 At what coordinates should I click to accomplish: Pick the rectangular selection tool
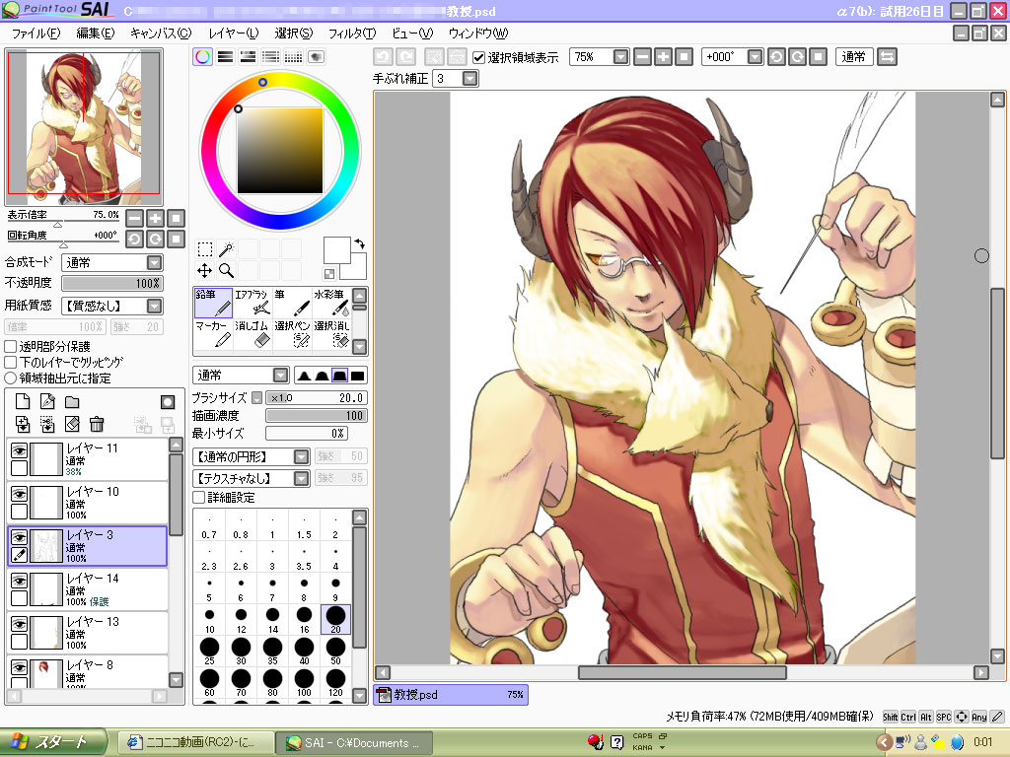[x=205, y=249]
